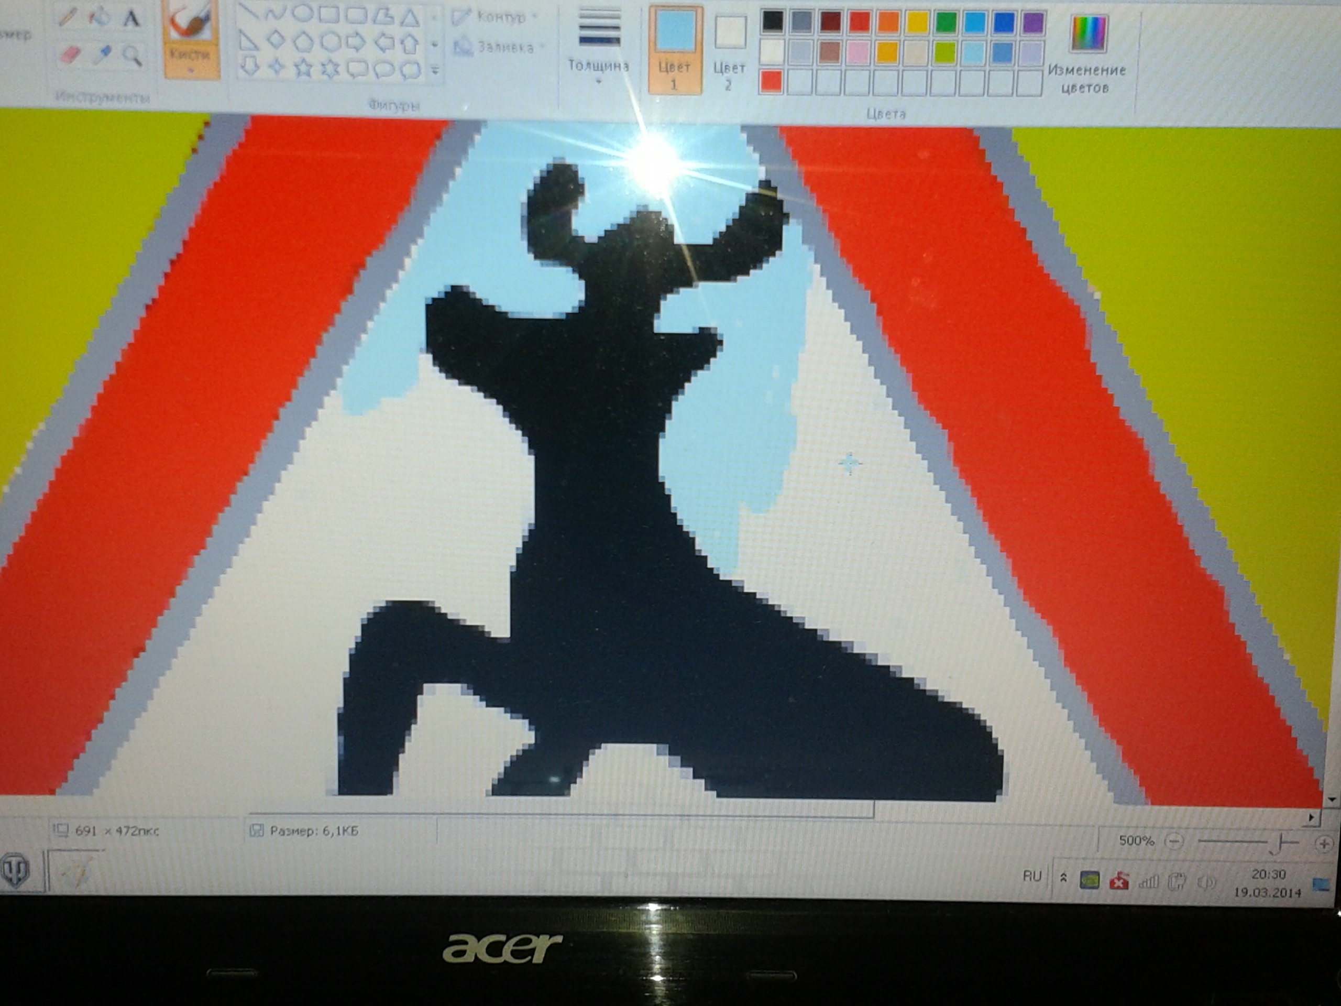Show hidden system tray icons

1063,878
